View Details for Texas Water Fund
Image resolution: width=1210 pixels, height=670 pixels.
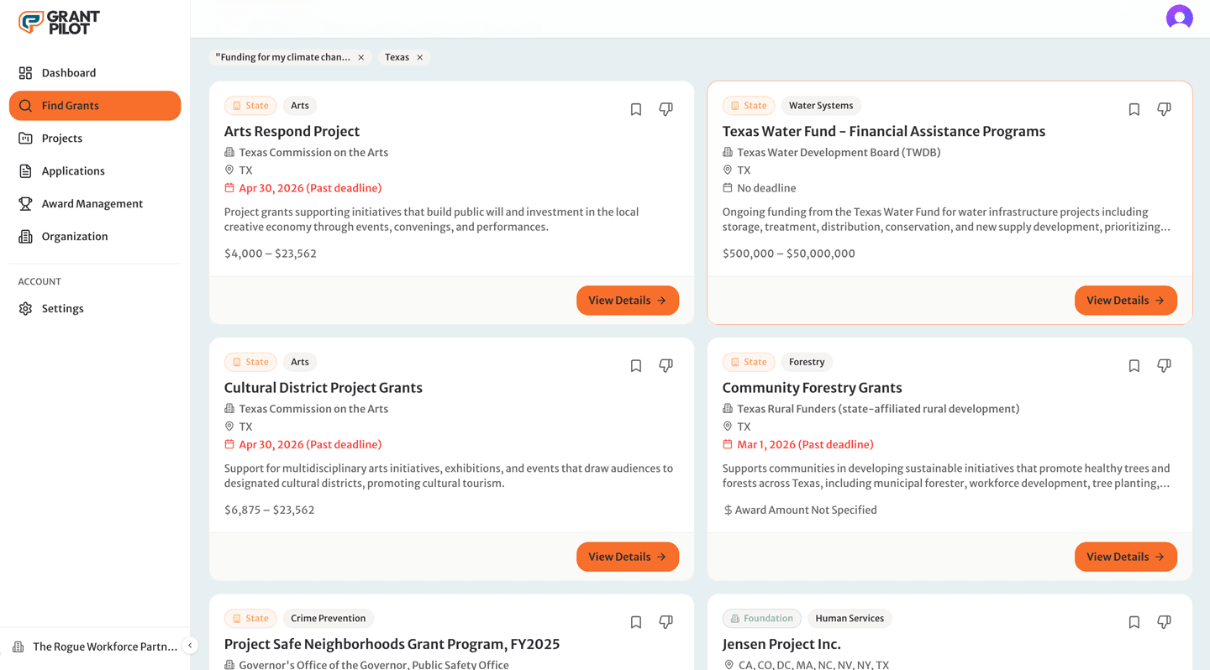(1126, 301)
